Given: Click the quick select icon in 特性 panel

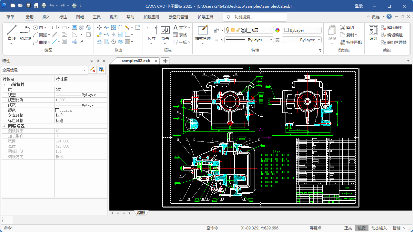Looking at the screenshot, I should pyautogui.click(x=102, y=70).
